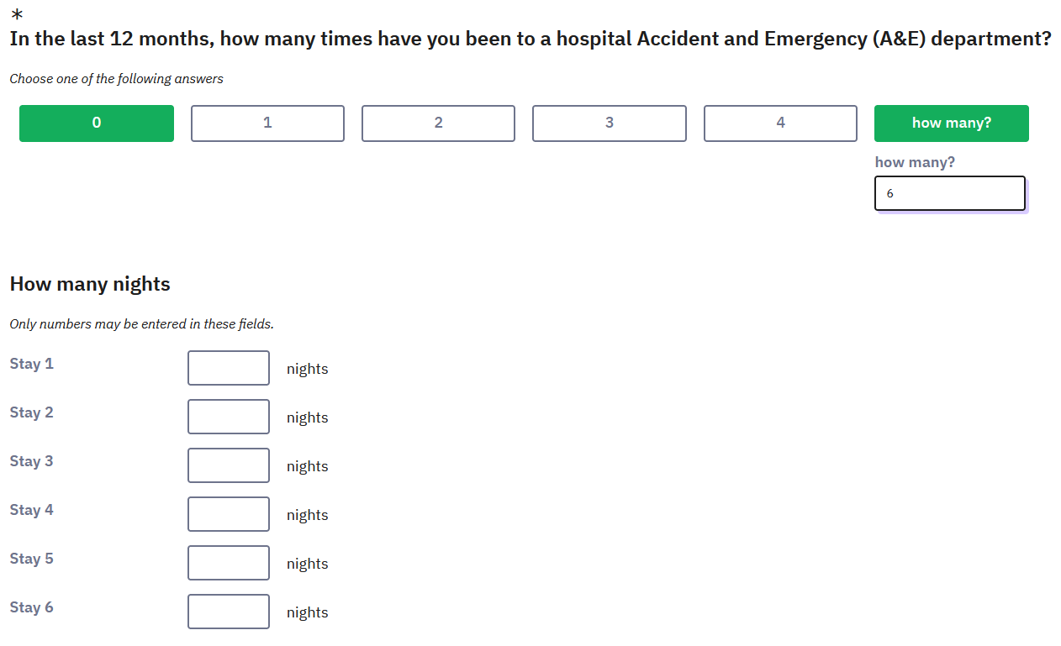Click the 'Stay 6' label

click(x=31, y=607)
